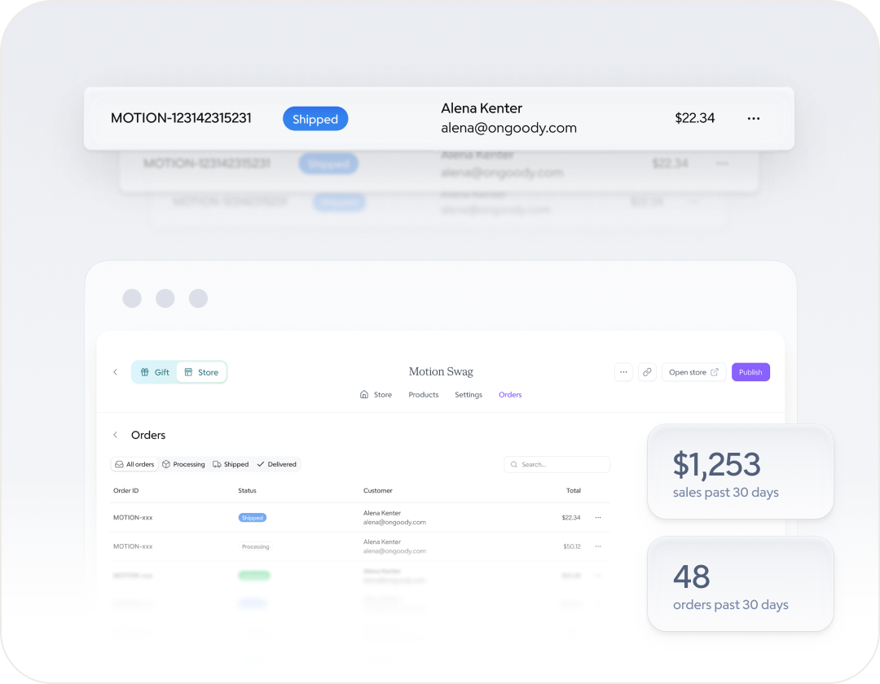Copy store link with chain icon
880x684 pixels.
click(x=647, y=372)
